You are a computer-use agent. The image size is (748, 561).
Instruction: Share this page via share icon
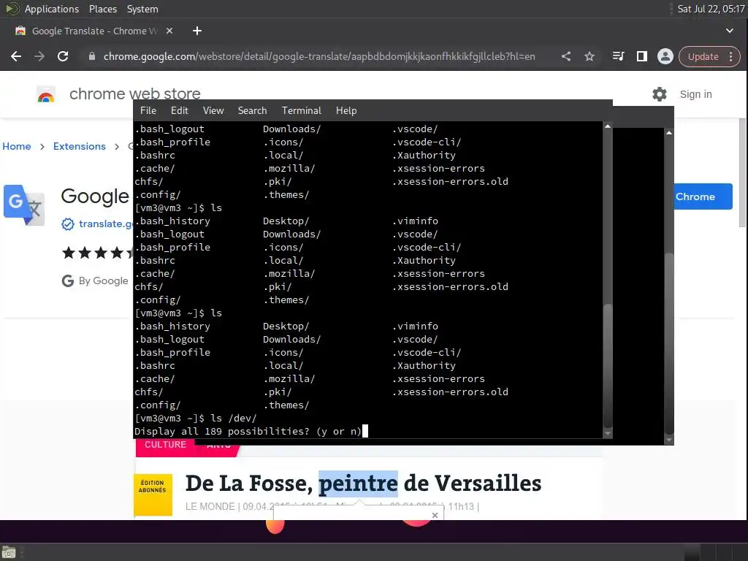pyautogui.click(x=566, y=56)
